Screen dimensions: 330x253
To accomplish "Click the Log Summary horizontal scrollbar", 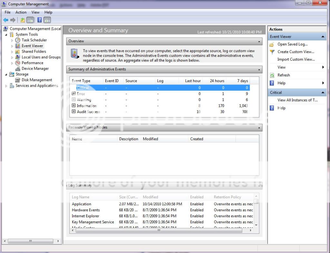I will click(x=159, y=231).
